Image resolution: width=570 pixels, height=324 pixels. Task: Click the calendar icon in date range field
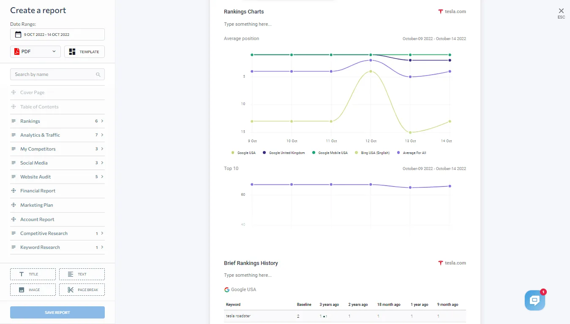click(18, 35)
